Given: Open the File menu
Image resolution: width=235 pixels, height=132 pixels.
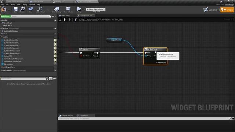Looking at the screenshot, I should [x=3, y=4].
